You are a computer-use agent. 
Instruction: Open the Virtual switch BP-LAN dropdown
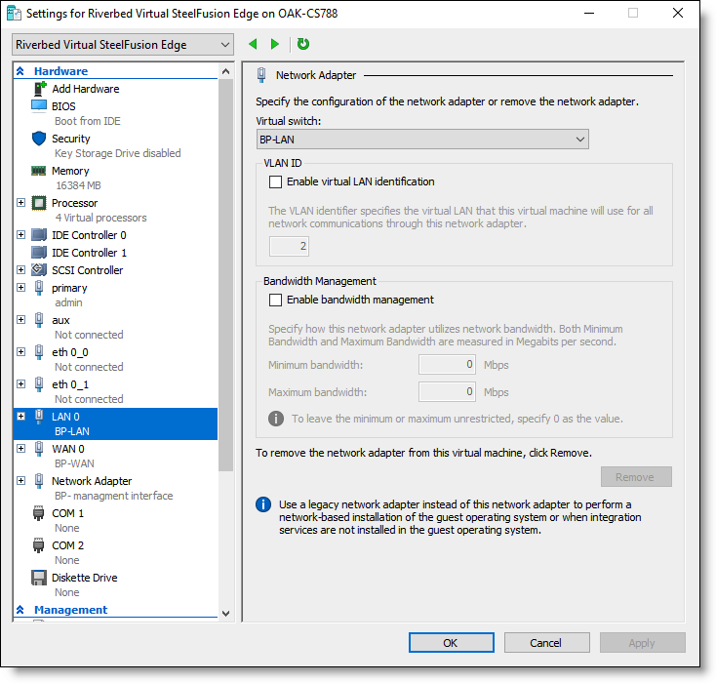pyautogui.click(x=422, y=140)
